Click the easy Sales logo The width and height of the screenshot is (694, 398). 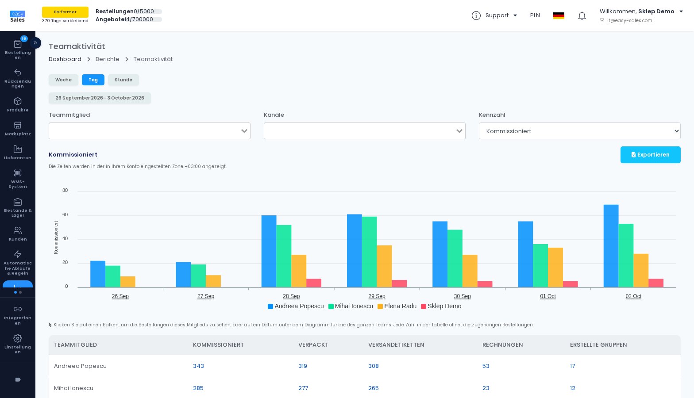[18, 16]
